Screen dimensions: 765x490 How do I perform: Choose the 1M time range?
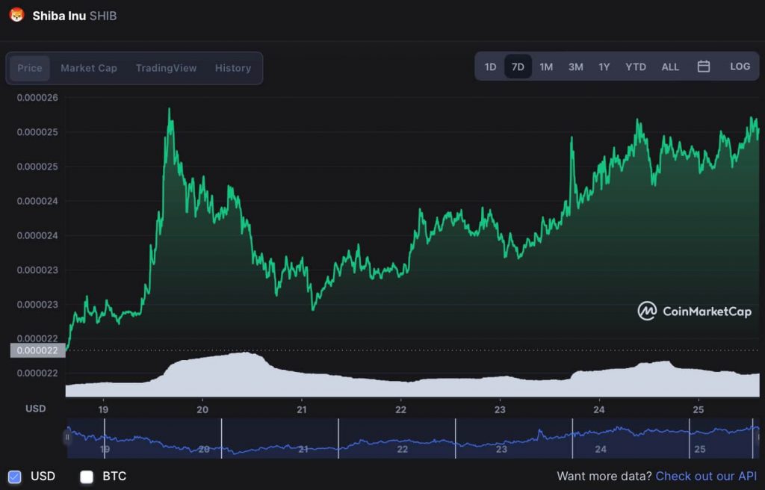pyautogui.click(x=546, y=66)
